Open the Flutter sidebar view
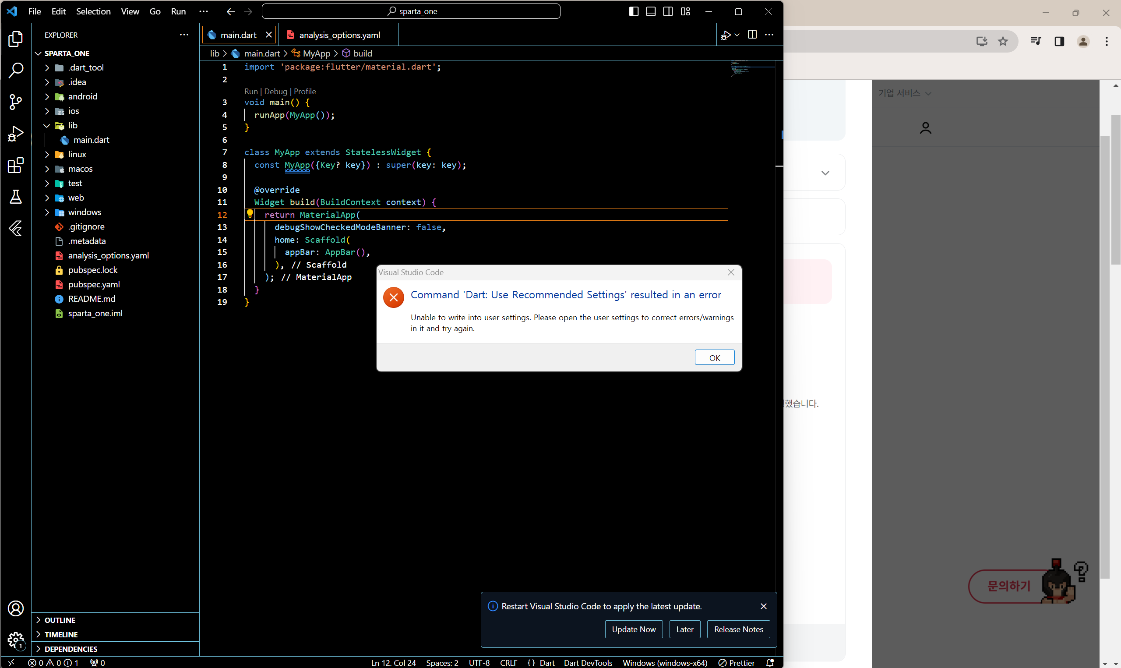The image size is (1121, 668). point(16,228)
